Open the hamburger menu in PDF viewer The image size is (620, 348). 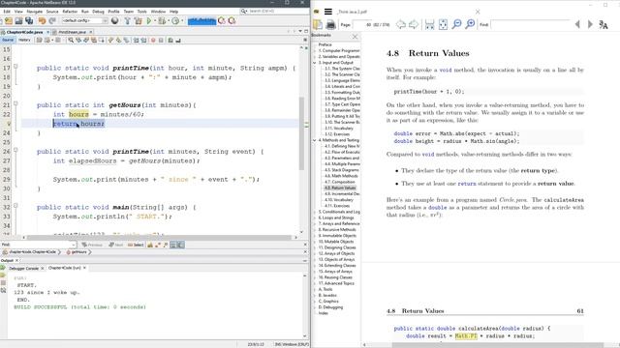[x=328, y=12]
